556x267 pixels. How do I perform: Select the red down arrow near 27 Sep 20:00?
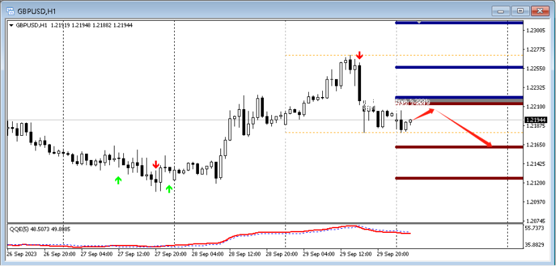click(x=155, y=165)
